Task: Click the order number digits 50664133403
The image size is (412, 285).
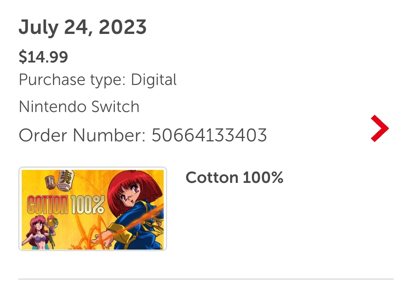Action: 209,135
